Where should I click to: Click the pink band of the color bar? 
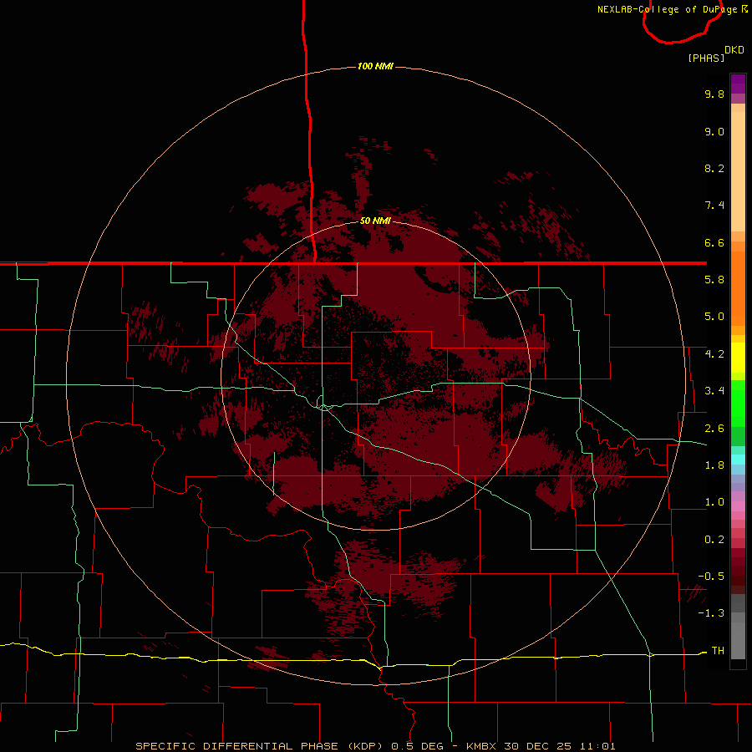tap(738, 506)
